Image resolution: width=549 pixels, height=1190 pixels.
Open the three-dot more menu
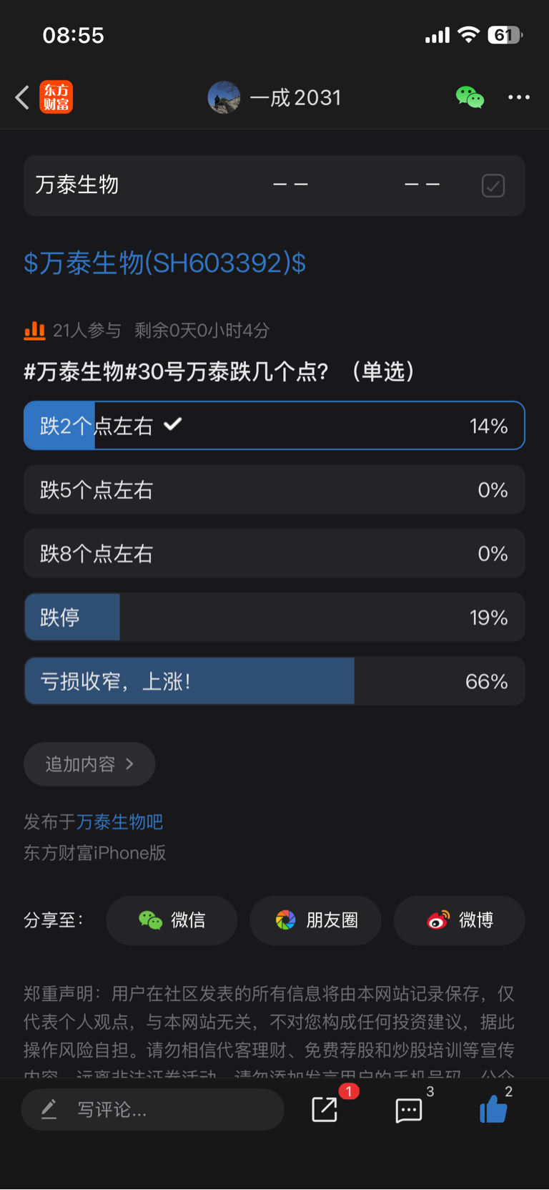(518, 97)
